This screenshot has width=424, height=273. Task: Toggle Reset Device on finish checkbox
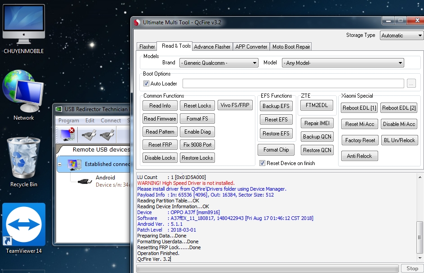tap(262, 163)
